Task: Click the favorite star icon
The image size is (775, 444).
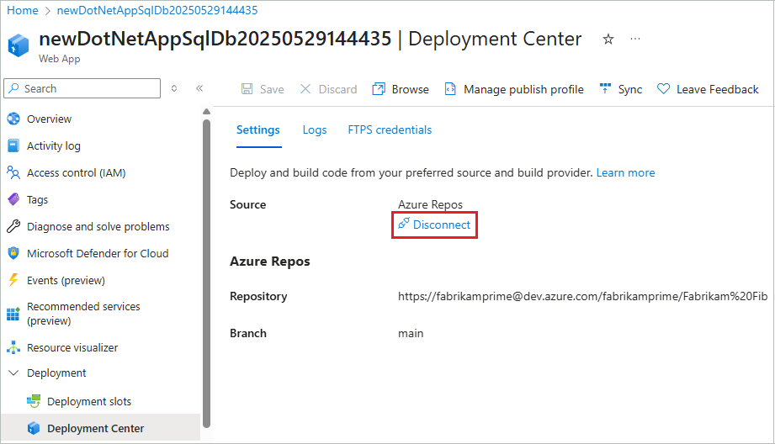Action: [x=608, y=40]
